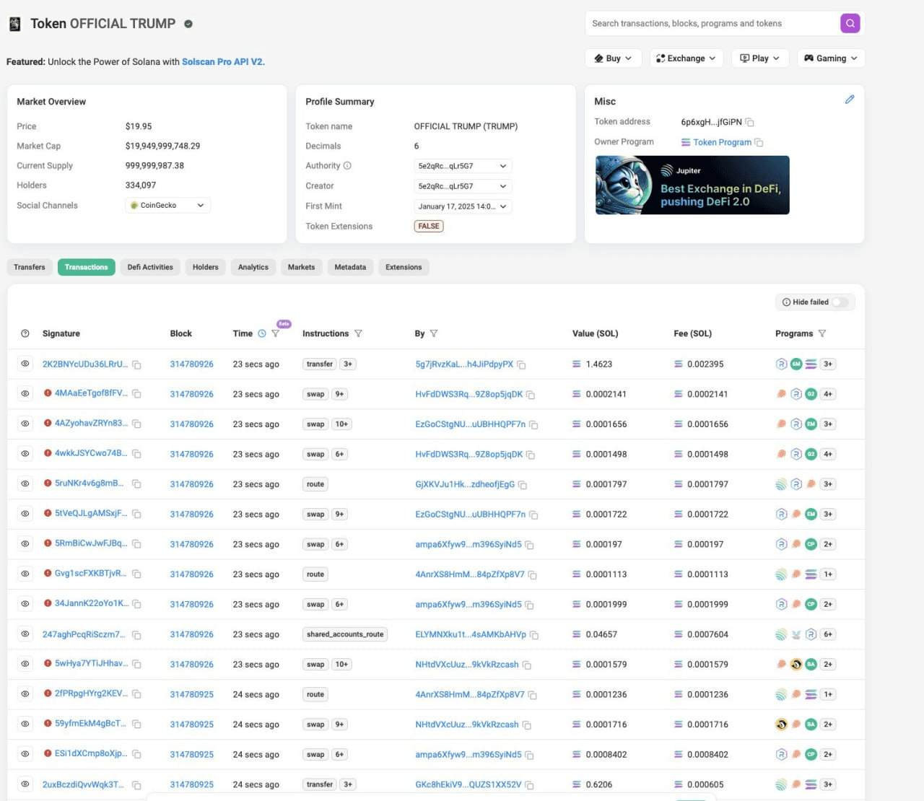Click the help icon left of Signature header
924x801 pixels.
point(25,333)
